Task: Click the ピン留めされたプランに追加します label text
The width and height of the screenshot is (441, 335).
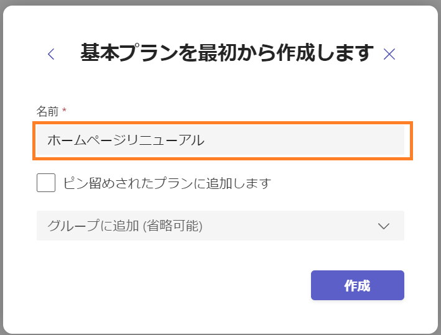Action: [167, 183]
